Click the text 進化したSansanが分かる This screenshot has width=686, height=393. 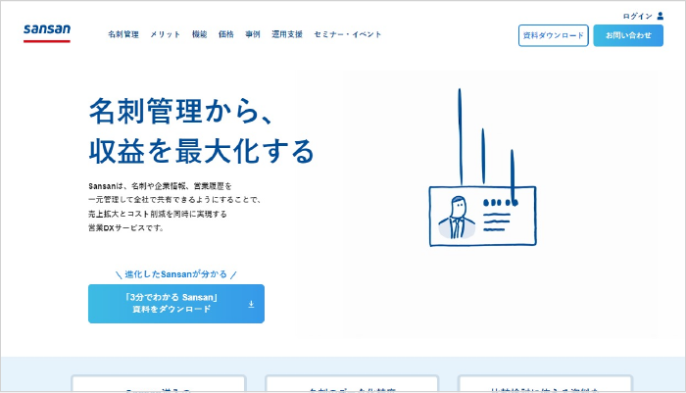pyautogui.click(x=175, y=274)
